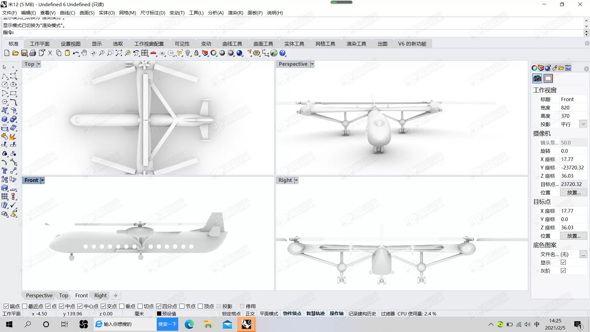Viewport: 590px width, 332px height.
Task: Select the 渲染工具 ribbon tab
Action: 356,43
